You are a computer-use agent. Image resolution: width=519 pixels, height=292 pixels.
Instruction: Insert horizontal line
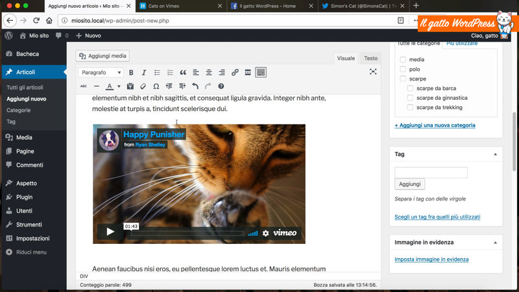point(96,86)
